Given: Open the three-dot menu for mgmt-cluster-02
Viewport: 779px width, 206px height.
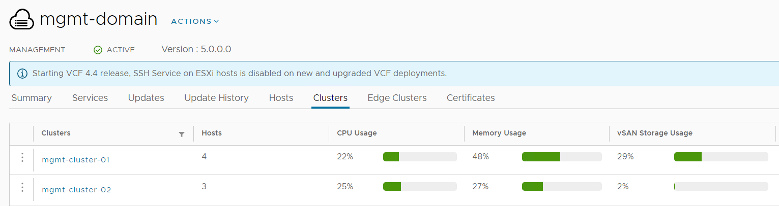Looking at the screenshot, I should [22, 188].
